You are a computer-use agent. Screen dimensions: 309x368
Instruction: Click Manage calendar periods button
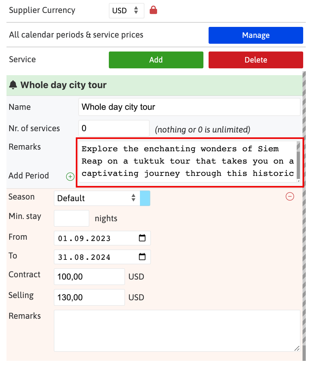click(256, 35)
